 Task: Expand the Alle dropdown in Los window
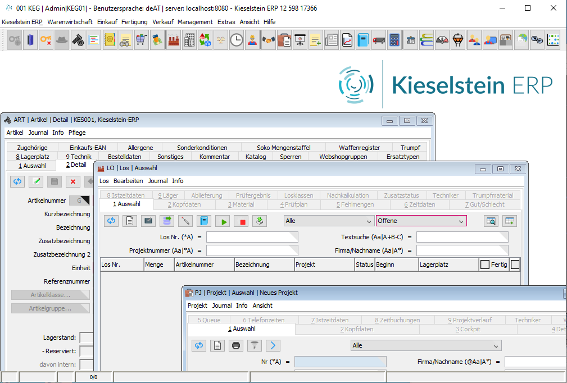(x=329, y=221)
